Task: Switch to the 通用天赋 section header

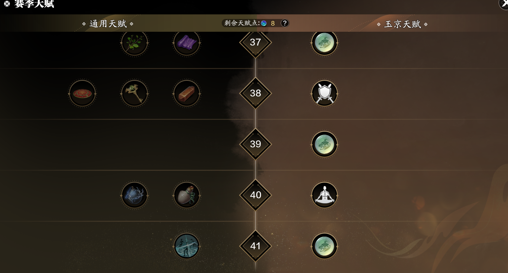Action: coord(108,24)
